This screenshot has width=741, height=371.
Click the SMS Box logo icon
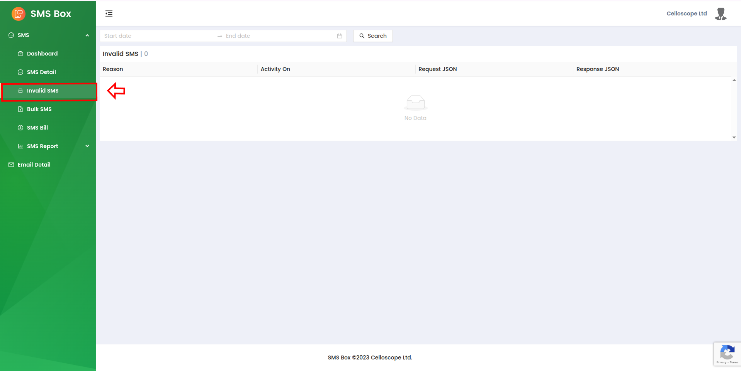pos(18,14)
